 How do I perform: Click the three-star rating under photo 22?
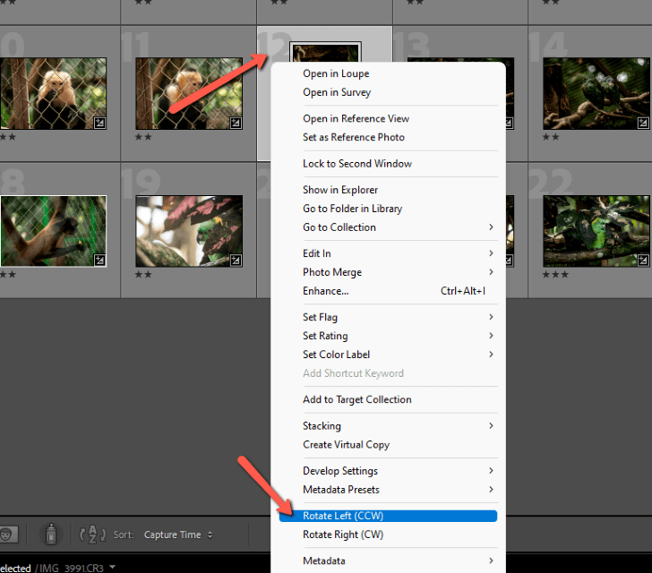[554, 275]
